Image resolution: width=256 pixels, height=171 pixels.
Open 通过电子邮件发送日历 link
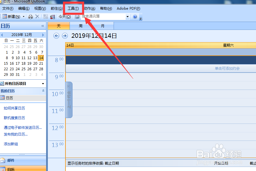[23, 127]
